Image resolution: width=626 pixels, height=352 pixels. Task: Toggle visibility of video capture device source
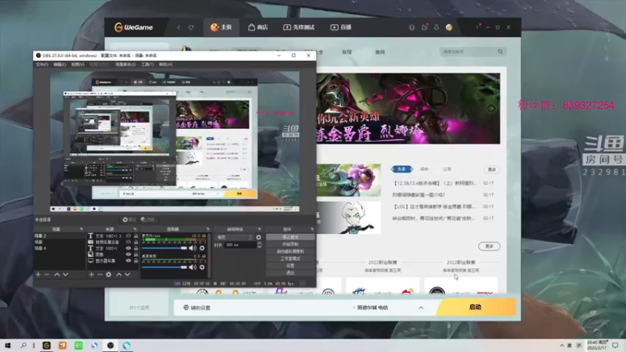128,242
